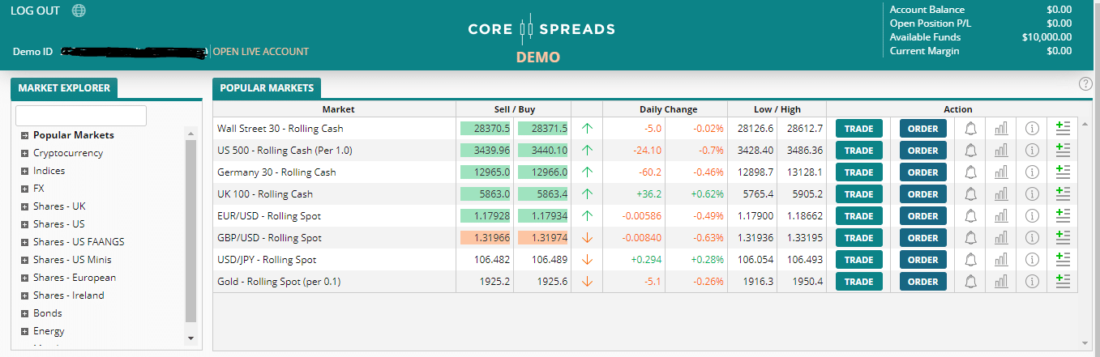The height and width of the screenshot is (357, 1100).
Task: Open the help question mark icon
Action: click(x=1086, y=84)
